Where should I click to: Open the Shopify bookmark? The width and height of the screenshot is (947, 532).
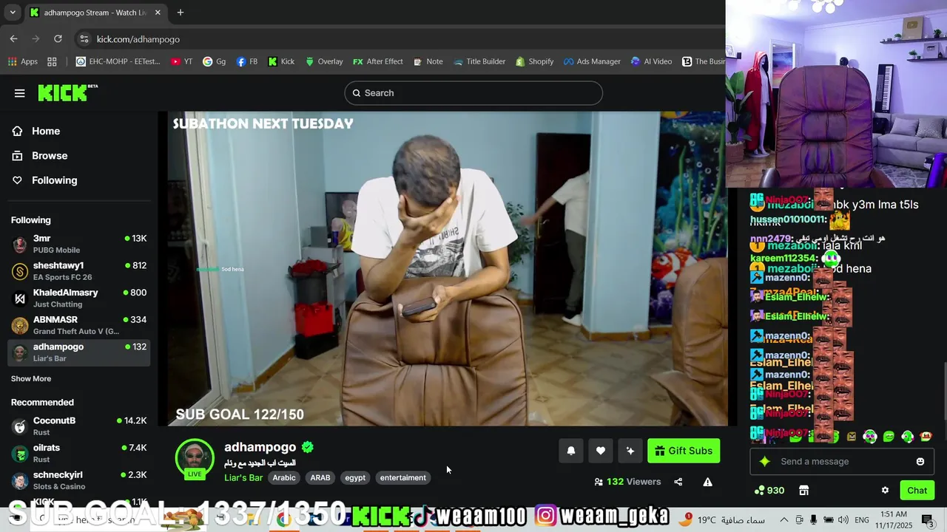point(535,61)
